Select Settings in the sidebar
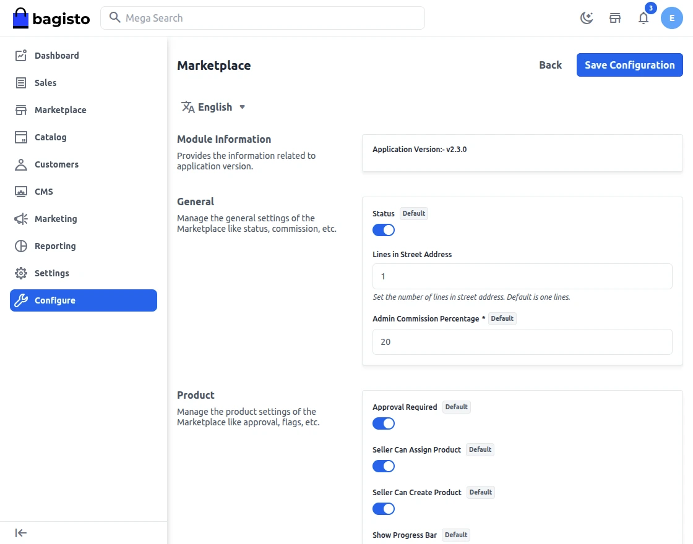693x544 pixels. click(20, 273)
